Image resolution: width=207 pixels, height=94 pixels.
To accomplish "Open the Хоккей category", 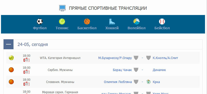I will click(112, 28).
